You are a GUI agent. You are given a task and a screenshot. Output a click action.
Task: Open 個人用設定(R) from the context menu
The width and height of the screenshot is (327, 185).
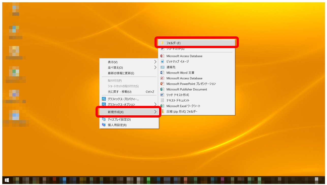tap(117, 125)
